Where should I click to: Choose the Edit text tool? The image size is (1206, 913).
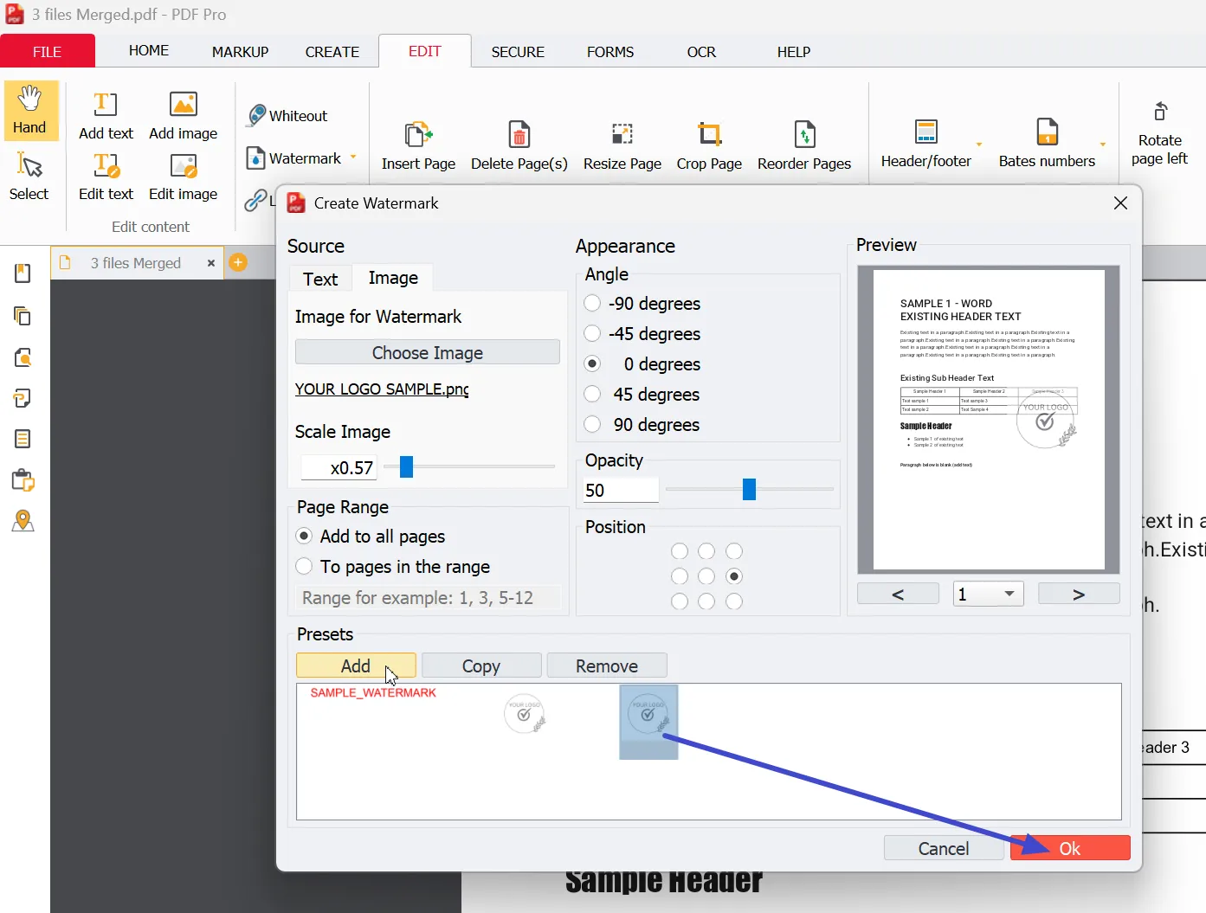[106, 177]
